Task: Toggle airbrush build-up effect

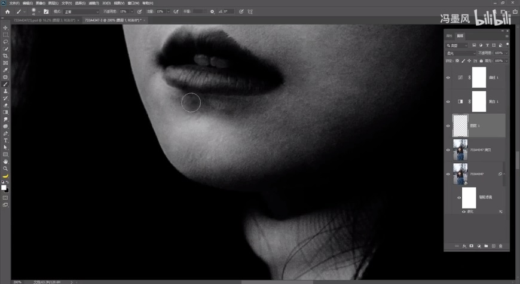Action: pos(176,11)
